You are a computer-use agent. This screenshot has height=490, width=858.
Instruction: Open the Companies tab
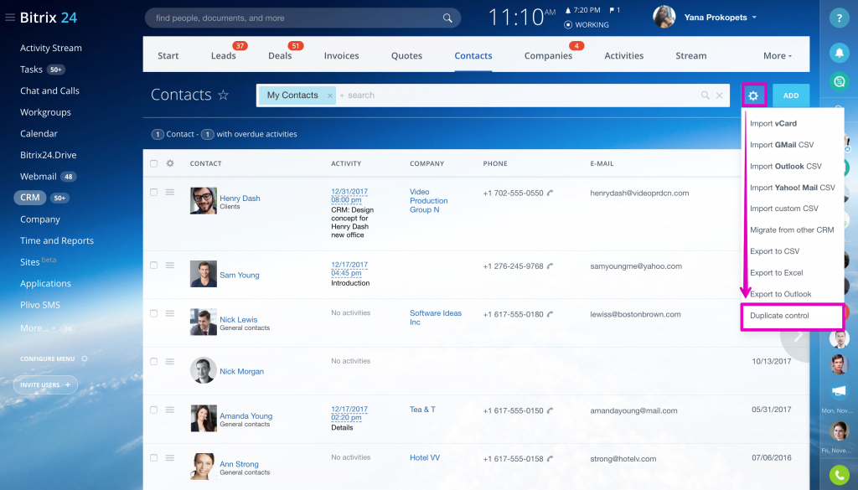548,56
